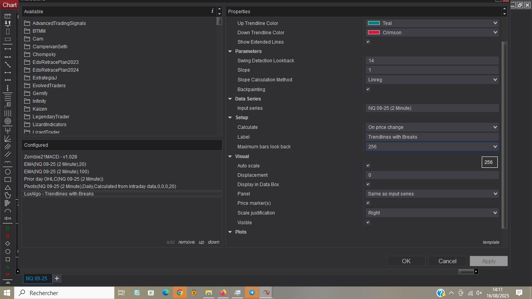The image size is (532, 299).
Task: Pick the Fibonacci circle tool
Action: click(x=7, y=121)
